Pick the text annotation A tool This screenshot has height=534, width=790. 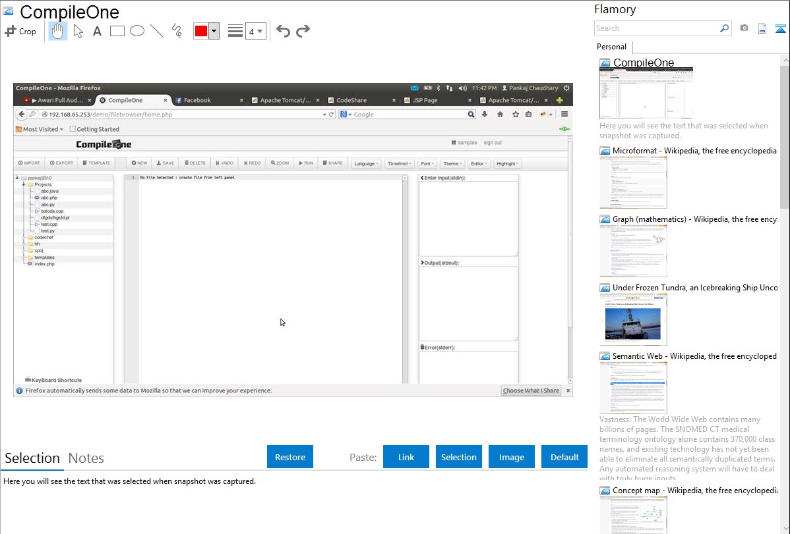point(97,31)
